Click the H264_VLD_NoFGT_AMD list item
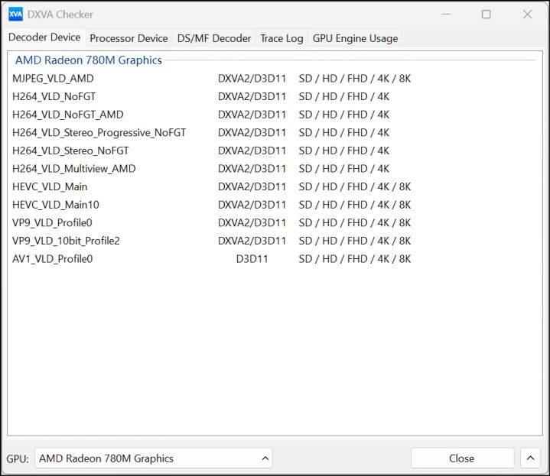 (68, 115)
